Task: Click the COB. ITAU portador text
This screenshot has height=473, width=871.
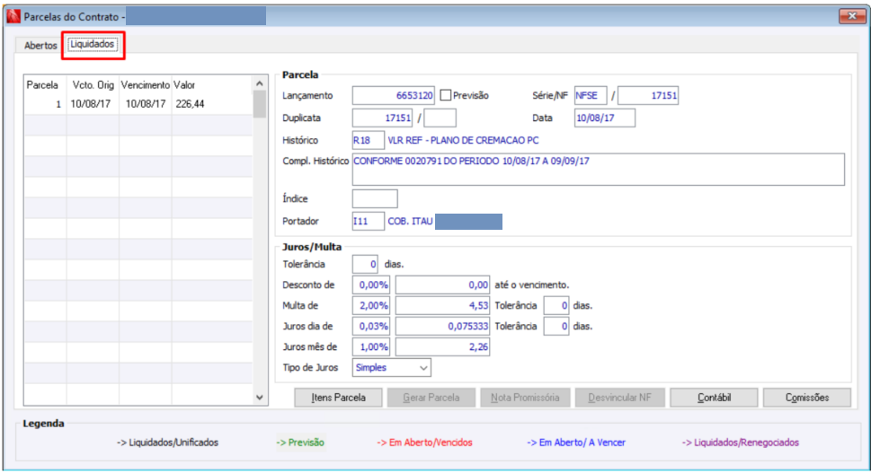Action: (410, 222)
